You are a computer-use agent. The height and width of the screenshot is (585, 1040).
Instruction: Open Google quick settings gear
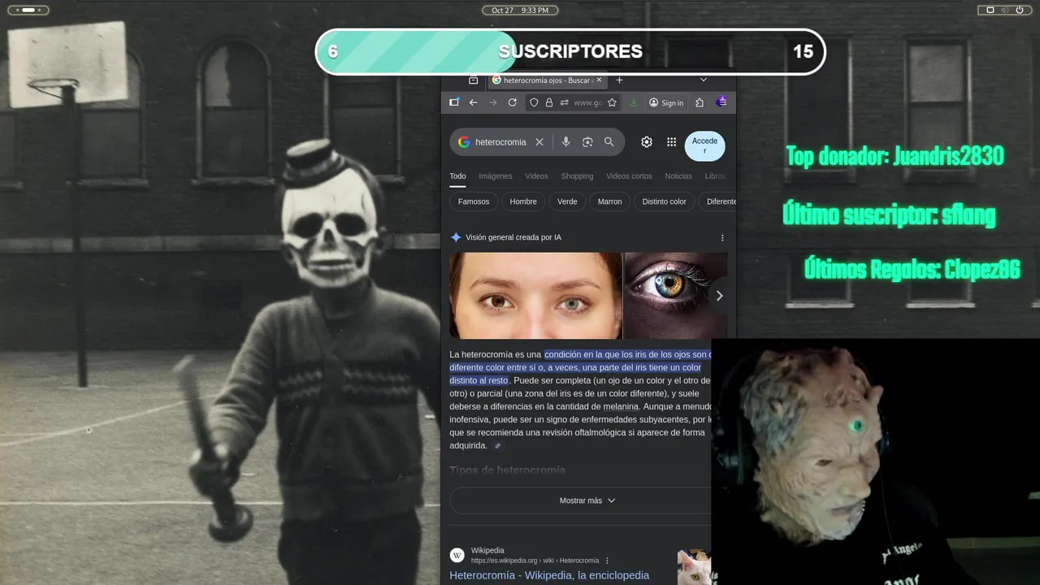(647, 142)
